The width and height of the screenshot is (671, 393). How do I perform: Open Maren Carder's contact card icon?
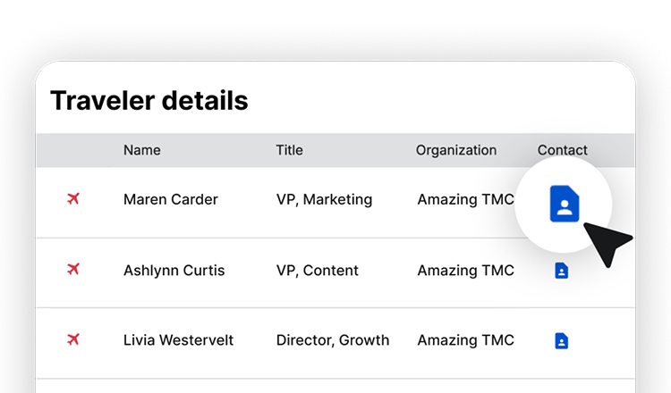click(565, 204)
